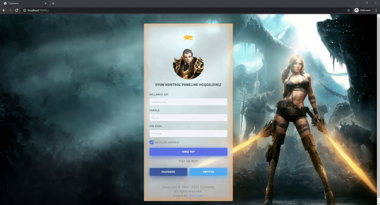Image resolution: width=380 pixels, height=205 pixels.
Task: Focus the Parola password field
Action: pyautogui.click(x=188, y=118)
